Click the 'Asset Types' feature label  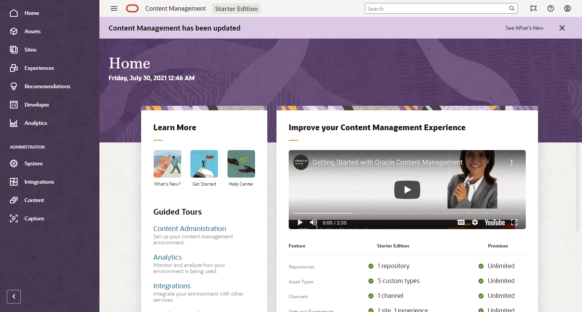click(301, 282)
